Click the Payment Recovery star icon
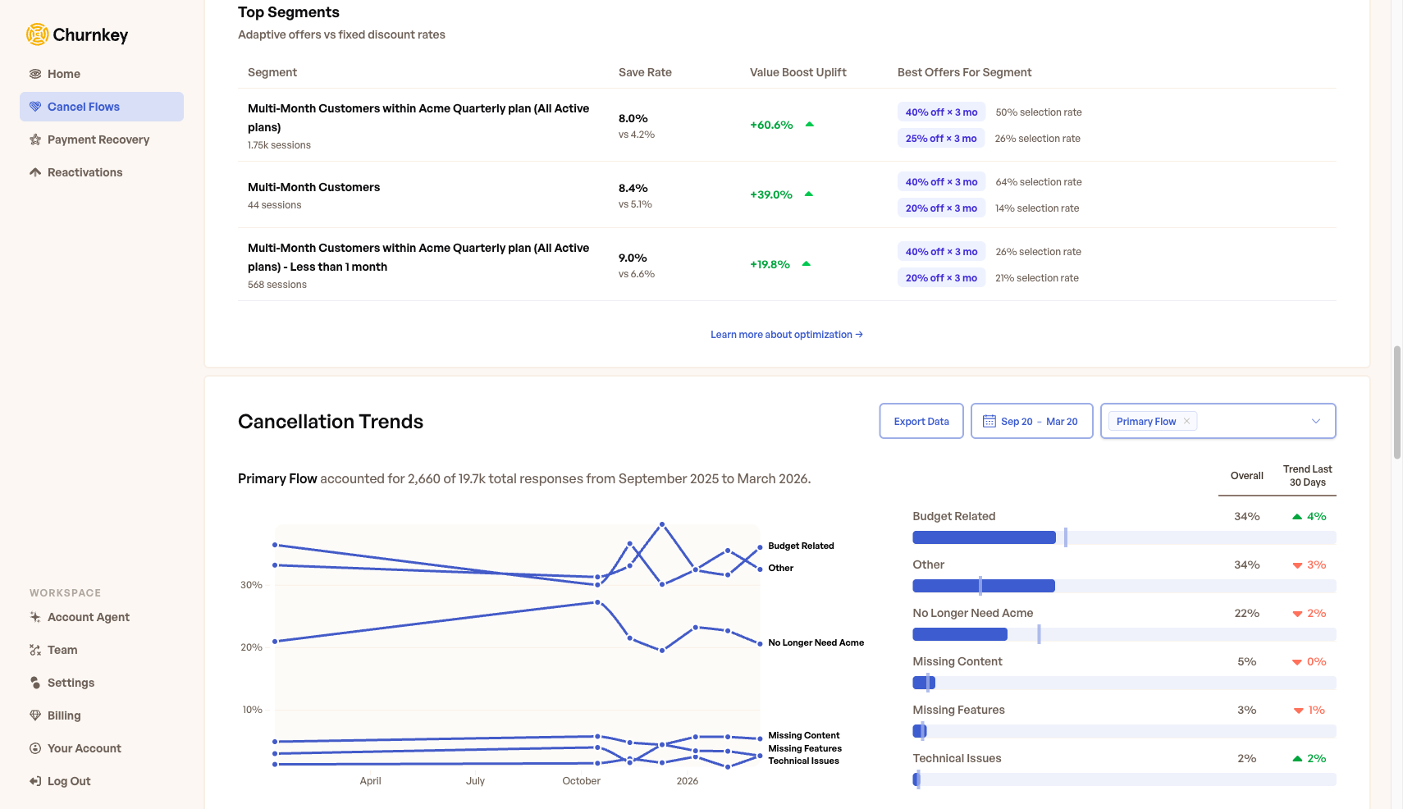1403x809 pixels. [x=35, y=139]
